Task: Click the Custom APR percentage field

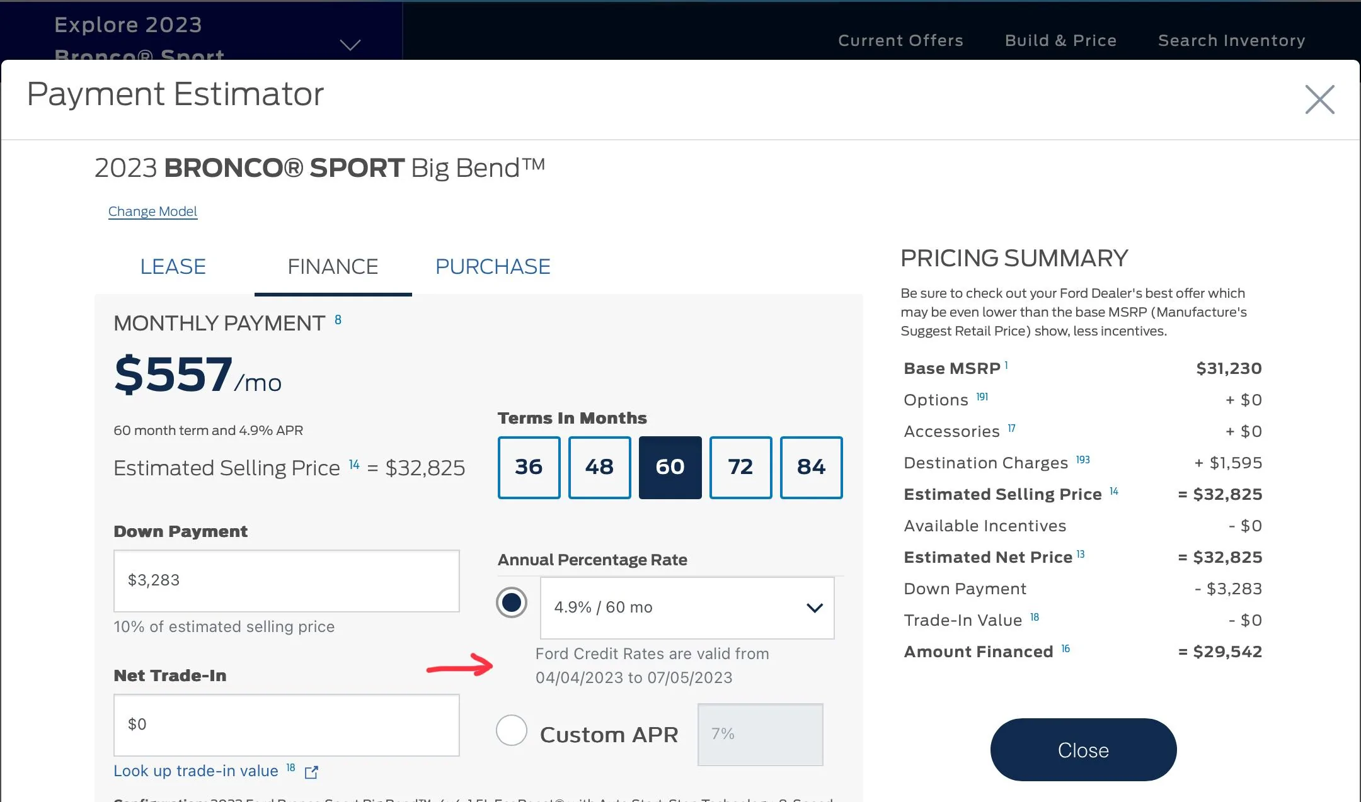Action: pos(760,734)
